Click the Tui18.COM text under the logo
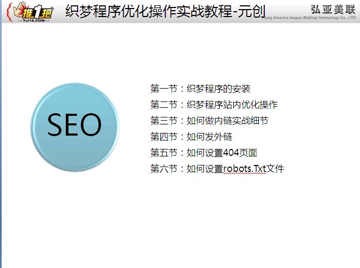 [x=29, y=20]
